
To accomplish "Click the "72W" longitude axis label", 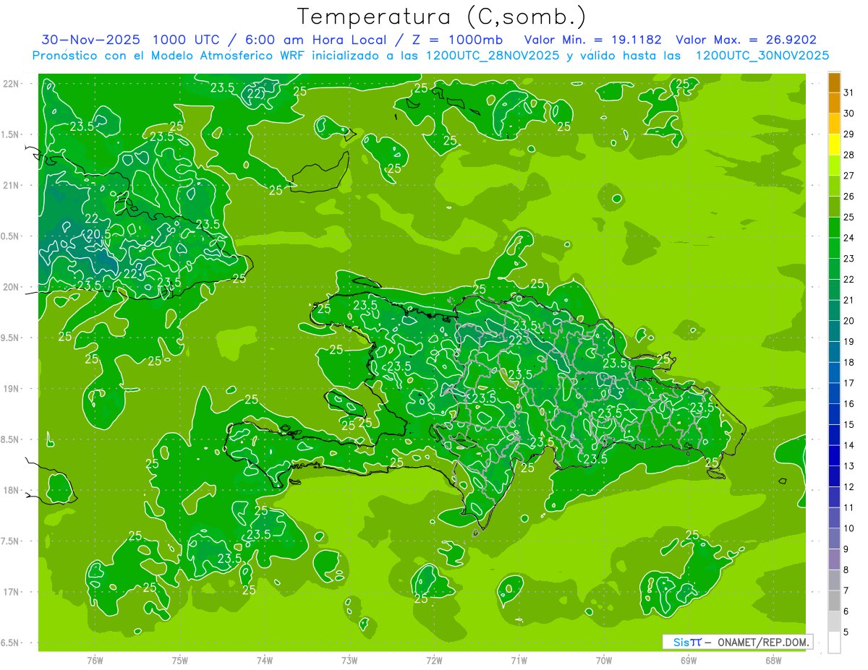I will tap(434, 661).
